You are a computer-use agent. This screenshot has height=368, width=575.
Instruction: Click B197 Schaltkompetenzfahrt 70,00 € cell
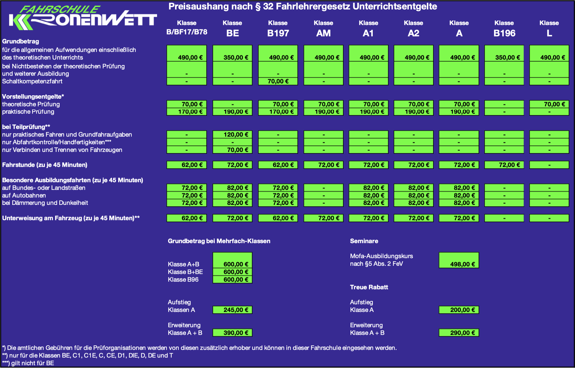point(278,81)
